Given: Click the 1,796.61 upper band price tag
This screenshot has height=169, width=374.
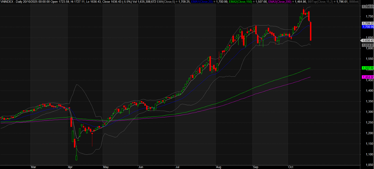Looking at the screenshot, I should pyautogui.click(x=367, y=7).
